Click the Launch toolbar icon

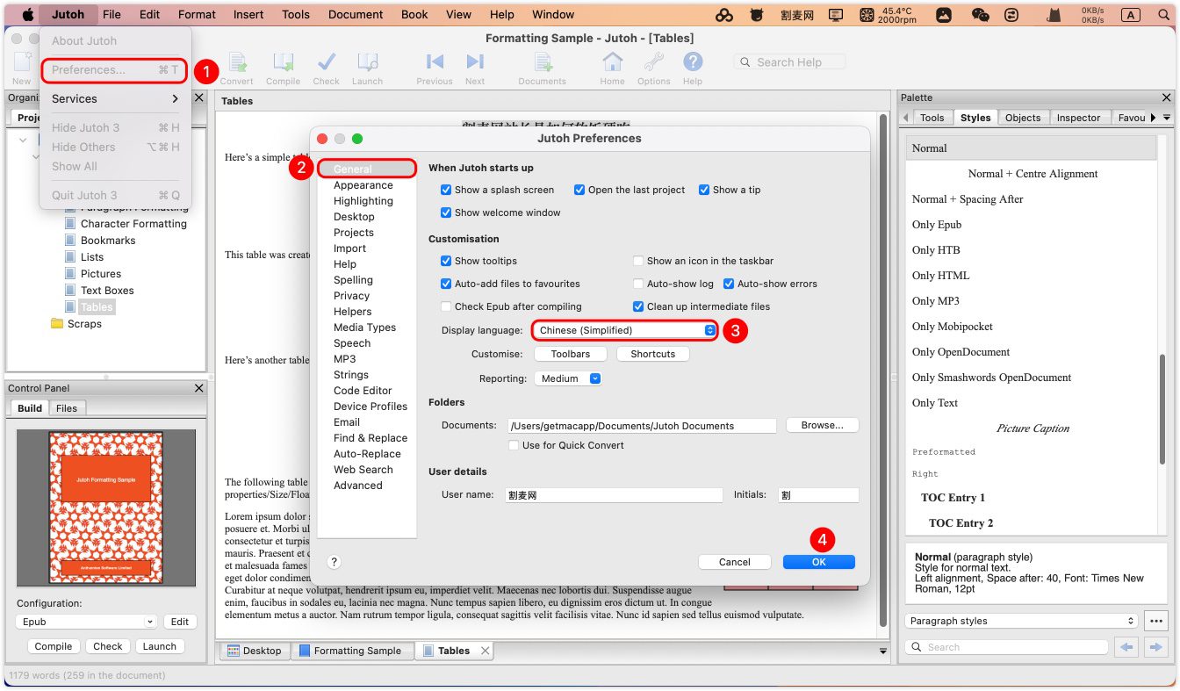(x=367, y=63)
